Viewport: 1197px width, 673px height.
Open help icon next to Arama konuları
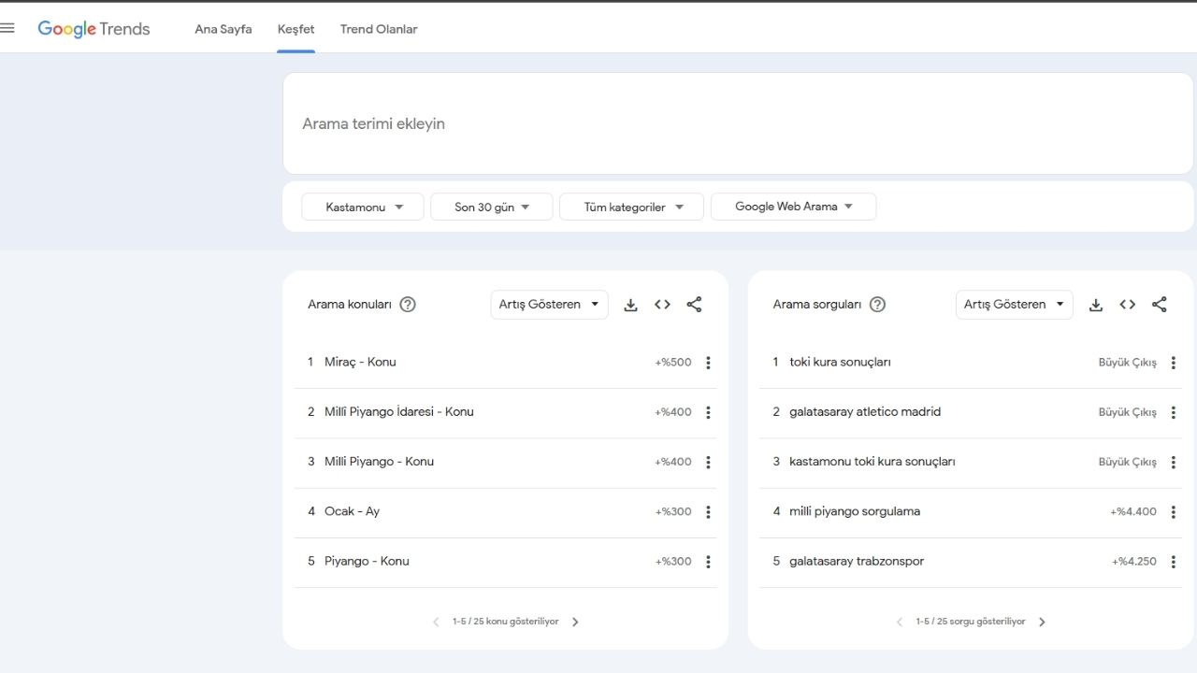point(408,305)
